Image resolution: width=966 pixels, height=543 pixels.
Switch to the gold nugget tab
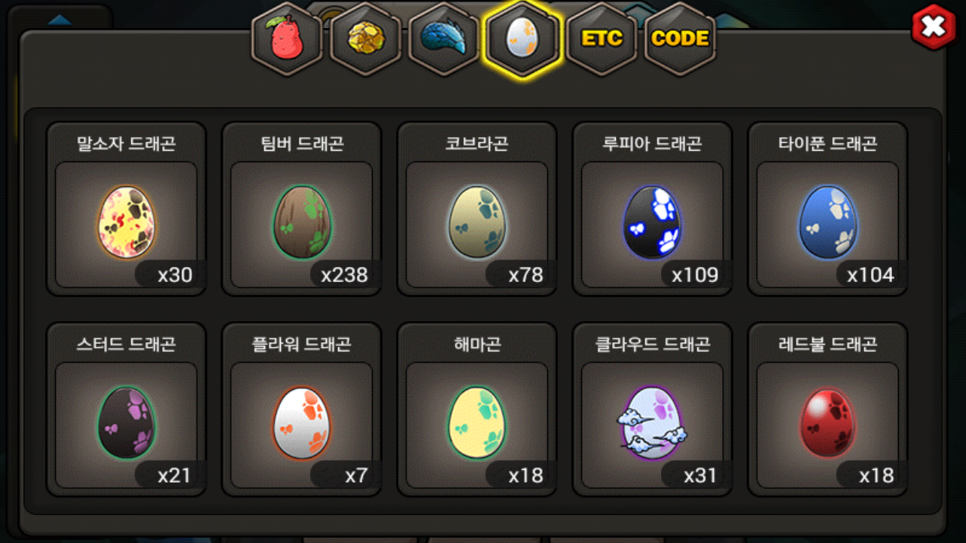(365, 39)
